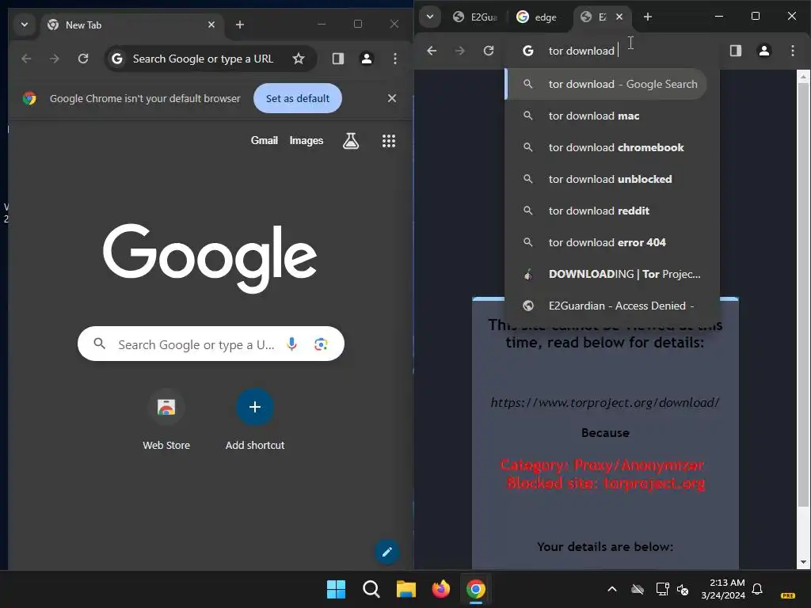Open profile menu in left Chrome window

[367, 59]
